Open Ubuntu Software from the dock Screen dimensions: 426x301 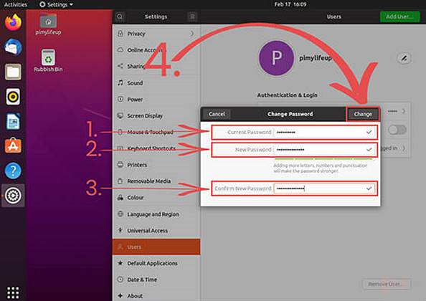(x=13, y=145)
